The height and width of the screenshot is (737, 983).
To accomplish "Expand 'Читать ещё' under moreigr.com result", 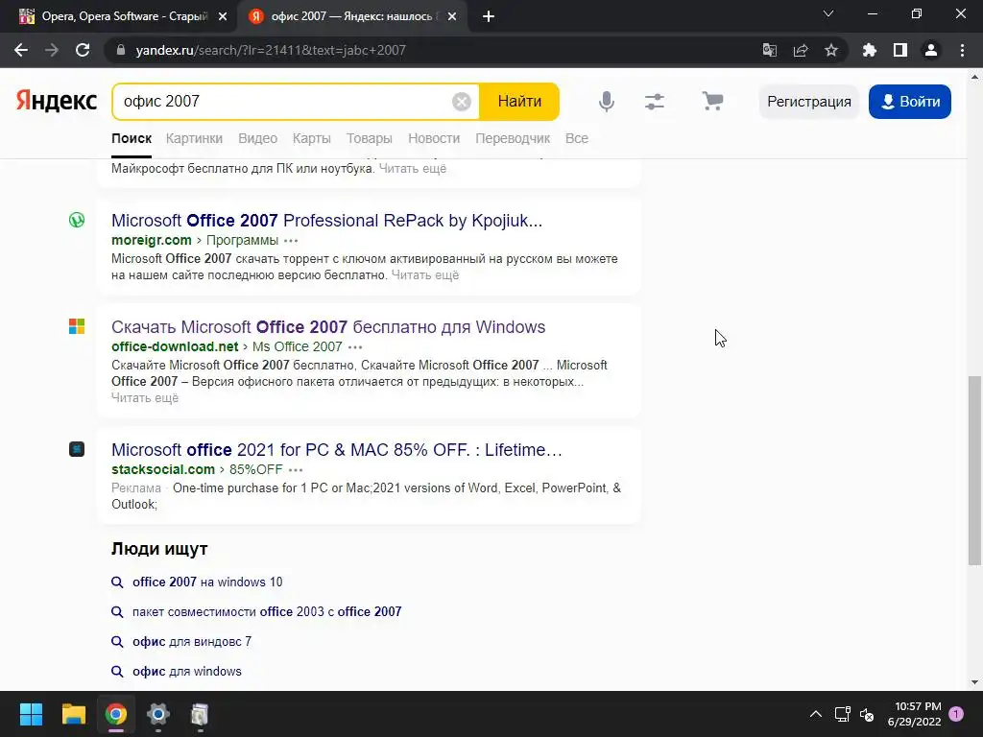I will (425, 275).
